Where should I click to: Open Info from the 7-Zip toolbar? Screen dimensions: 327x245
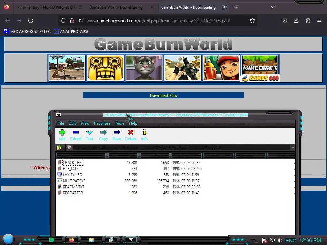[x=144, y=135]
